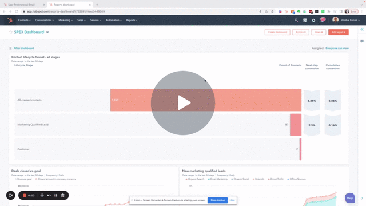Image resolution: width=366 pixels, height=206 pixels.
Task: Click the Loom move/drag handle icon
Action: point(42,195)
